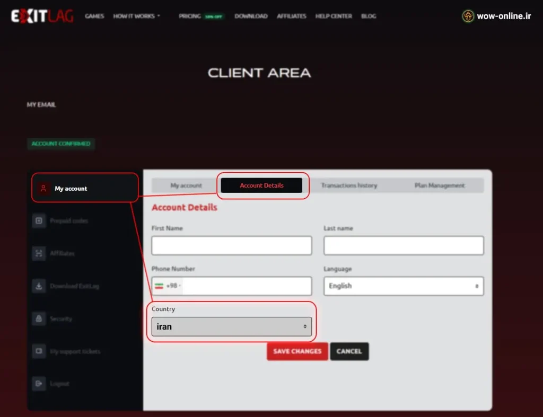543x417 pixels.
Task: Expand the HOW IT WORKS menu
Action: tap(136, 16)
